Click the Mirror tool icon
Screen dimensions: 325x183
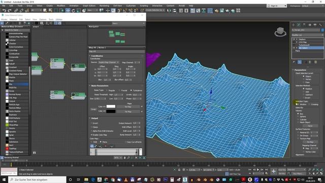(x=169, y=10)
